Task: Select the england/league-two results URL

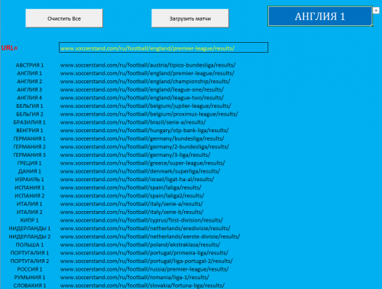Action: pyautogui.click(x=142, y=98)
